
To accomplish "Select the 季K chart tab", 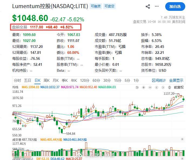I will point(65,80).
